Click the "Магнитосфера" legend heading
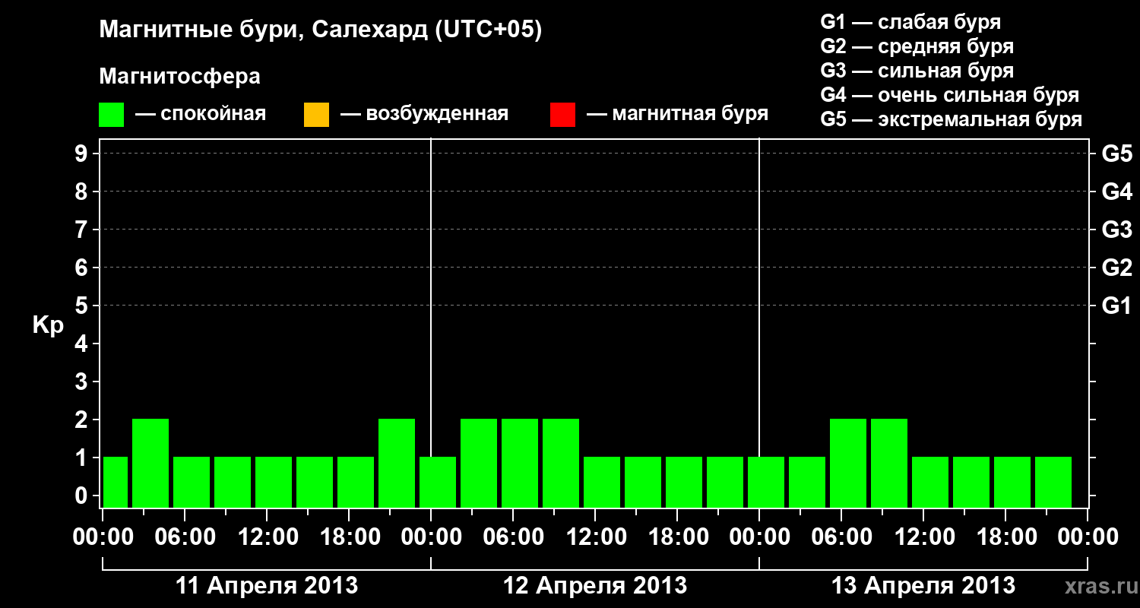Screen dimensions: 1140x608 point(180,77)
